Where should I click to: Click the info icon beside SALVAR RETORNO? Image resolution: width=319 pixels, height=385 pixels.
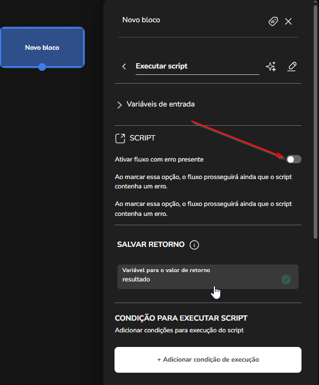coord(194,245)
